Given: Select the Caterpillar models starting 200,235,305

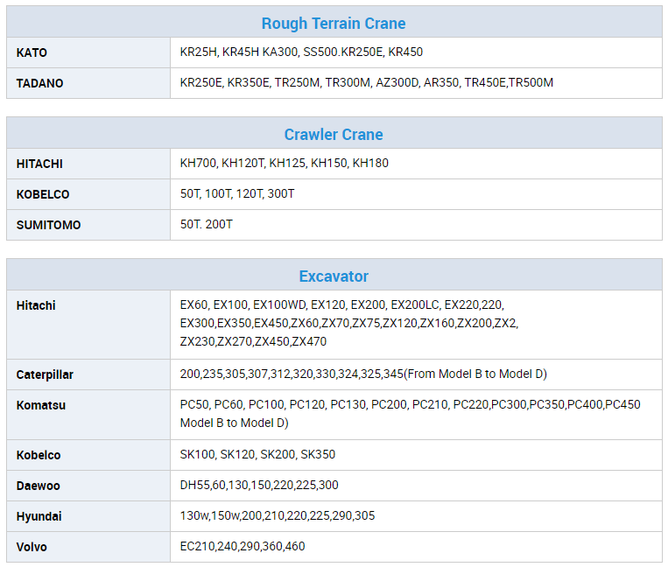Looking at the screenshot, I should click(363, 374).
